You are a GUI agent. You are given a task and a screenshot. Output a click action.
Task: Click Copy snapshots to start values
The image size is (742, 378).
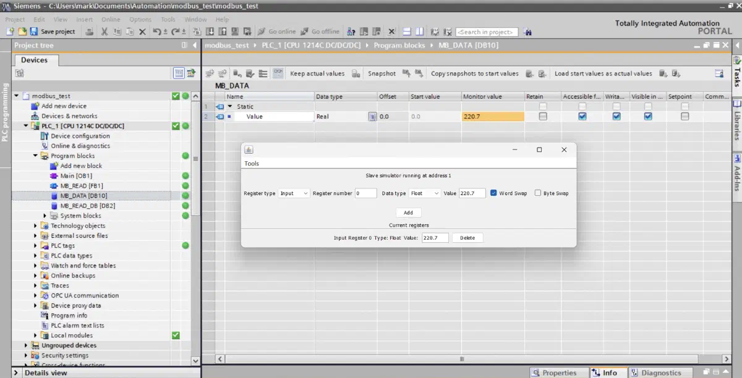[x=475, y=73]
